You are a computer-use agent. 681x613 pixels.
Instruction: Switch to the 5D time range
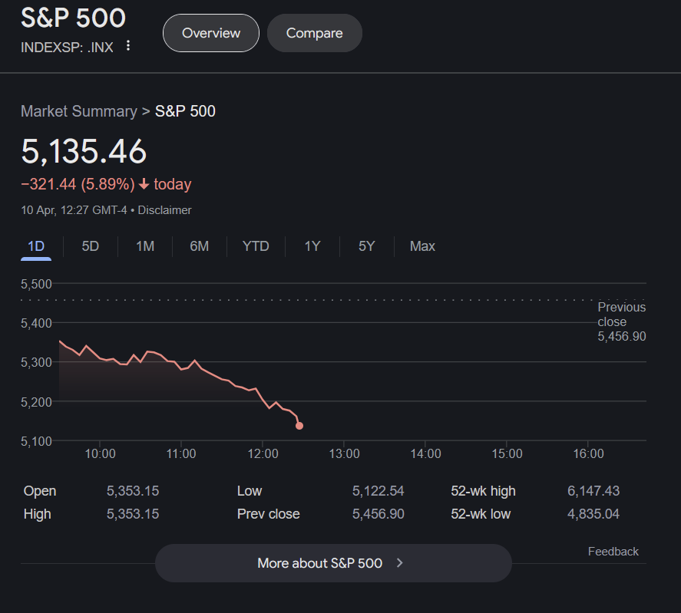tap(91, 246)
